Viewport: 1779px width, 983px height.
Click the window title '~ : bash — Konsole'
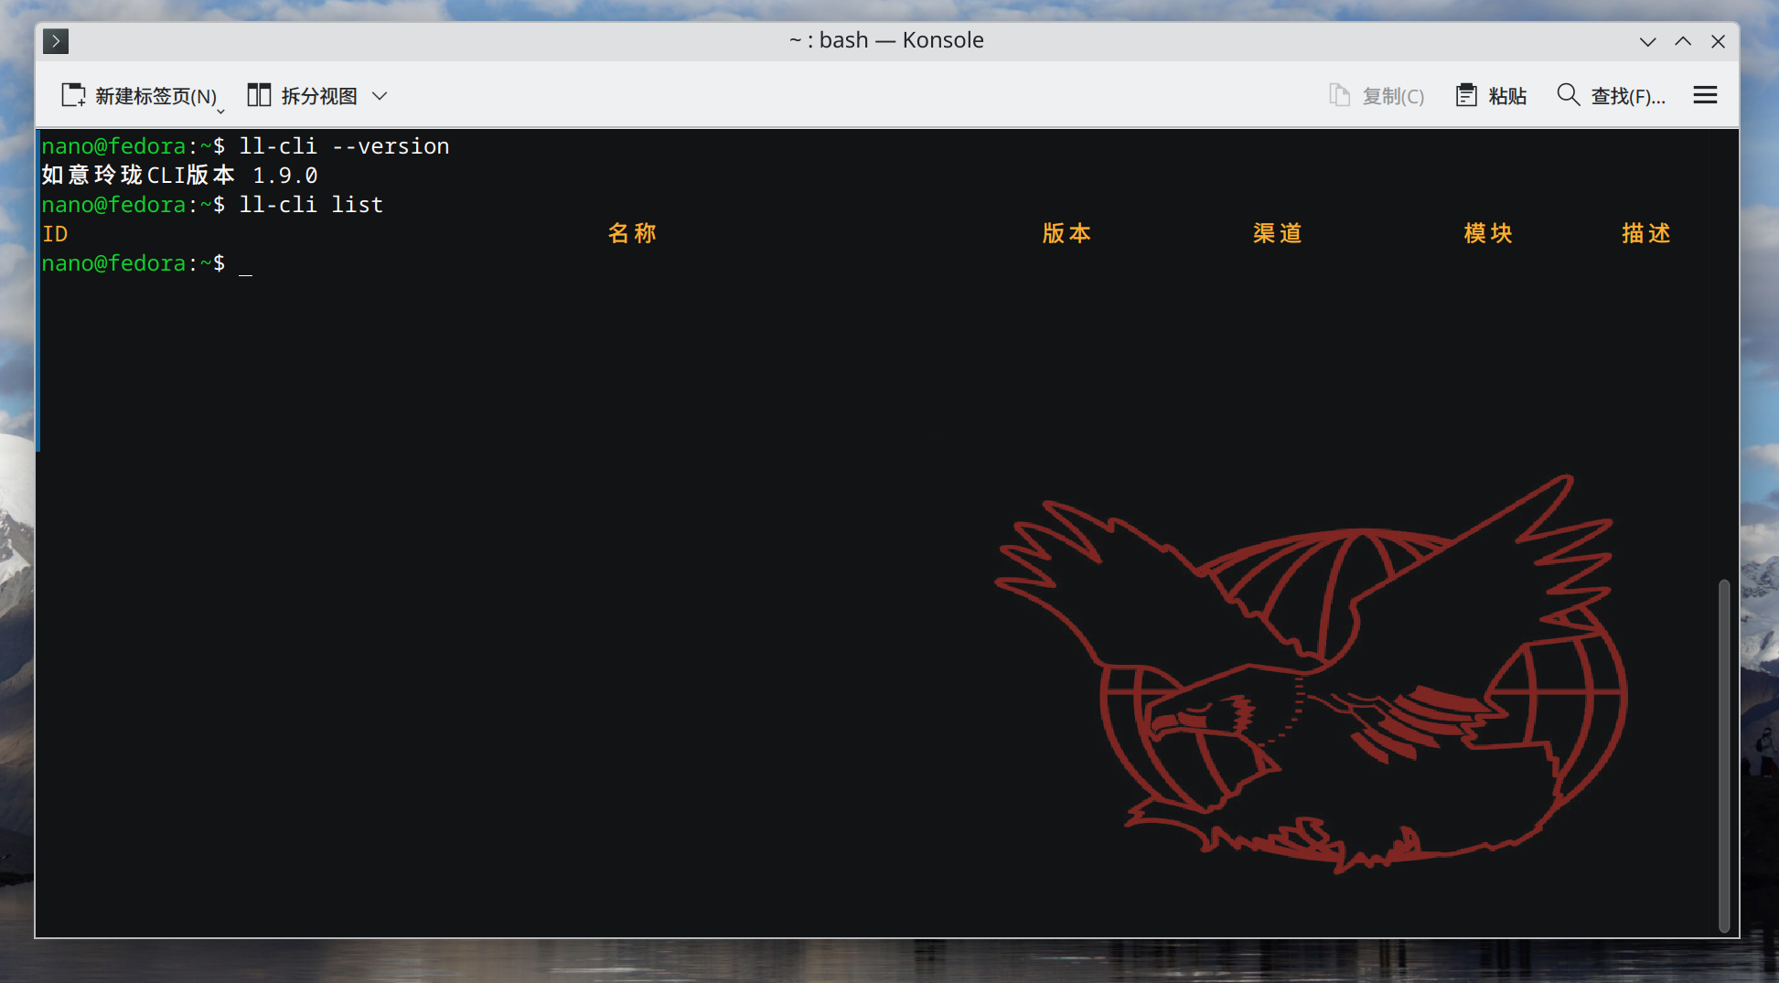coord(886,40)
